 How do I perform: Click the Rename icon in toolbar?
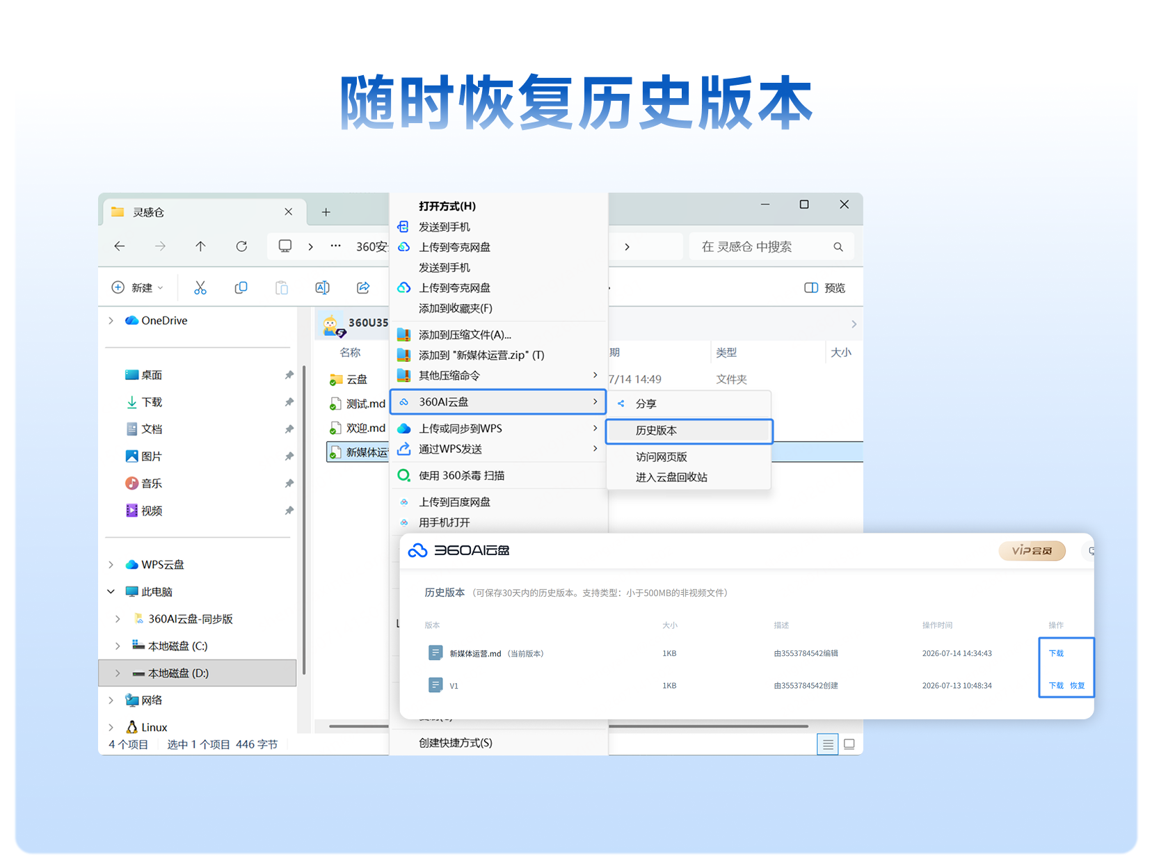pyautogui.click(x=322, y=288)
